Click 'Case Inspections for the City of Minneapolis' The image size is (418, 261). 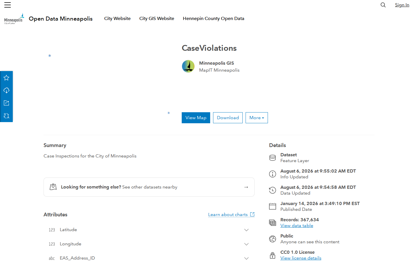click(x=90, y=156)
